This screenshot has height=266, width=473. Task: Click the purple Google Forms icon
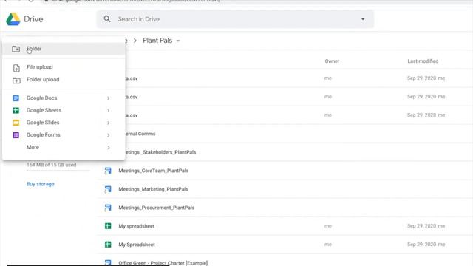[16, 135]
